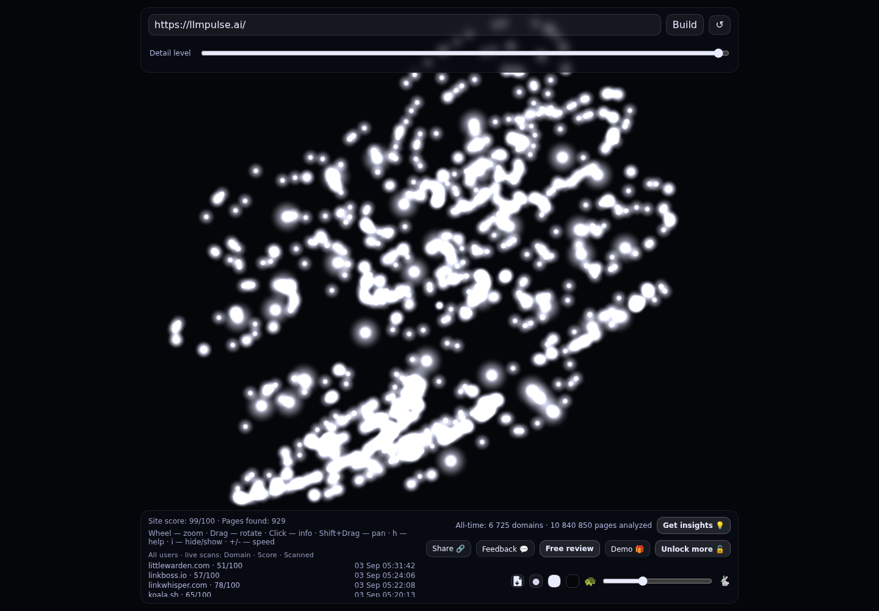
Task: Click the timestamp 03 Sep 05:22:08
Action: (385, 585)
